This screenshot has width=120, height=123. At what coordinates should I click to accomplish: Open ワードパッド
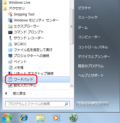click(x=36, y=79)
